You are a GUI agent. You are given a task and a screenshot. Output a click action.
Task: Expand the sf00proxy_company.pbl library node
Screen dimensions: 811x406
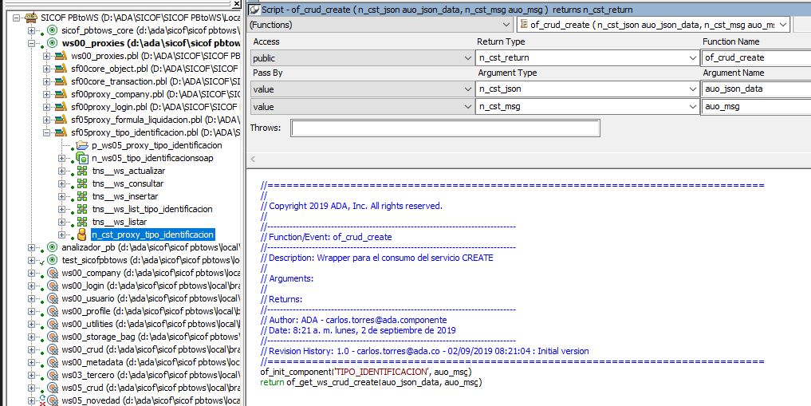click(47, 94)
